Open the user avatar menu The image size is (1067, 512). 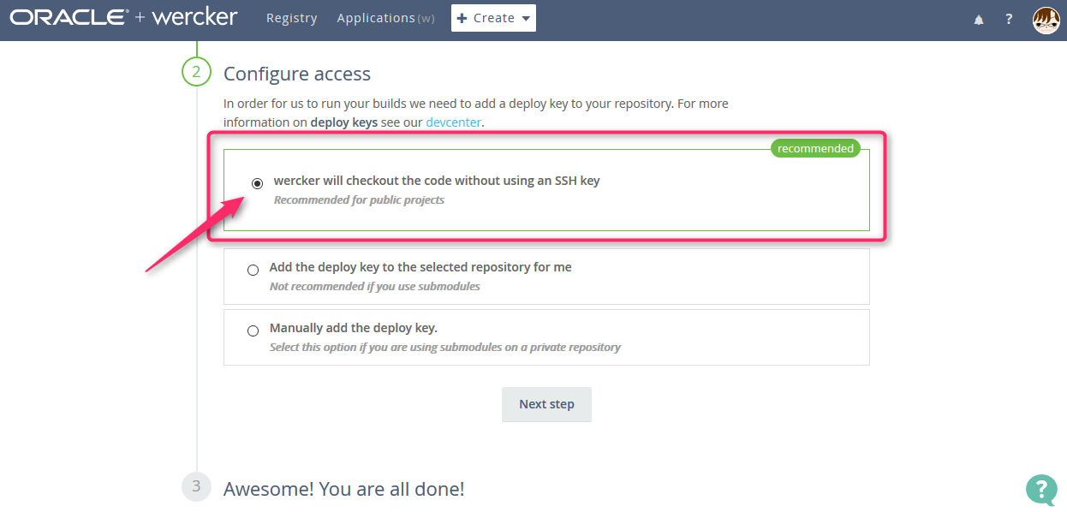pyautogui.click(x=1046, y=20)
